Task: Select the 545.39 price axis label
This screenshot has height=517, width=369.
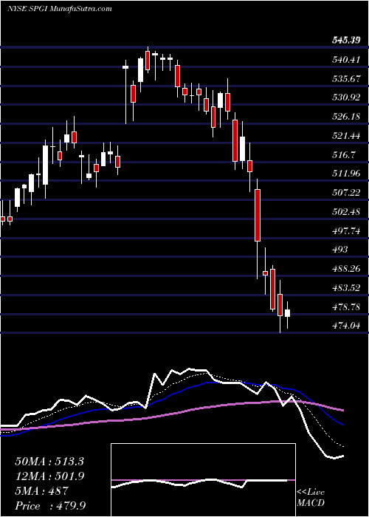Action: pos(345,41)
